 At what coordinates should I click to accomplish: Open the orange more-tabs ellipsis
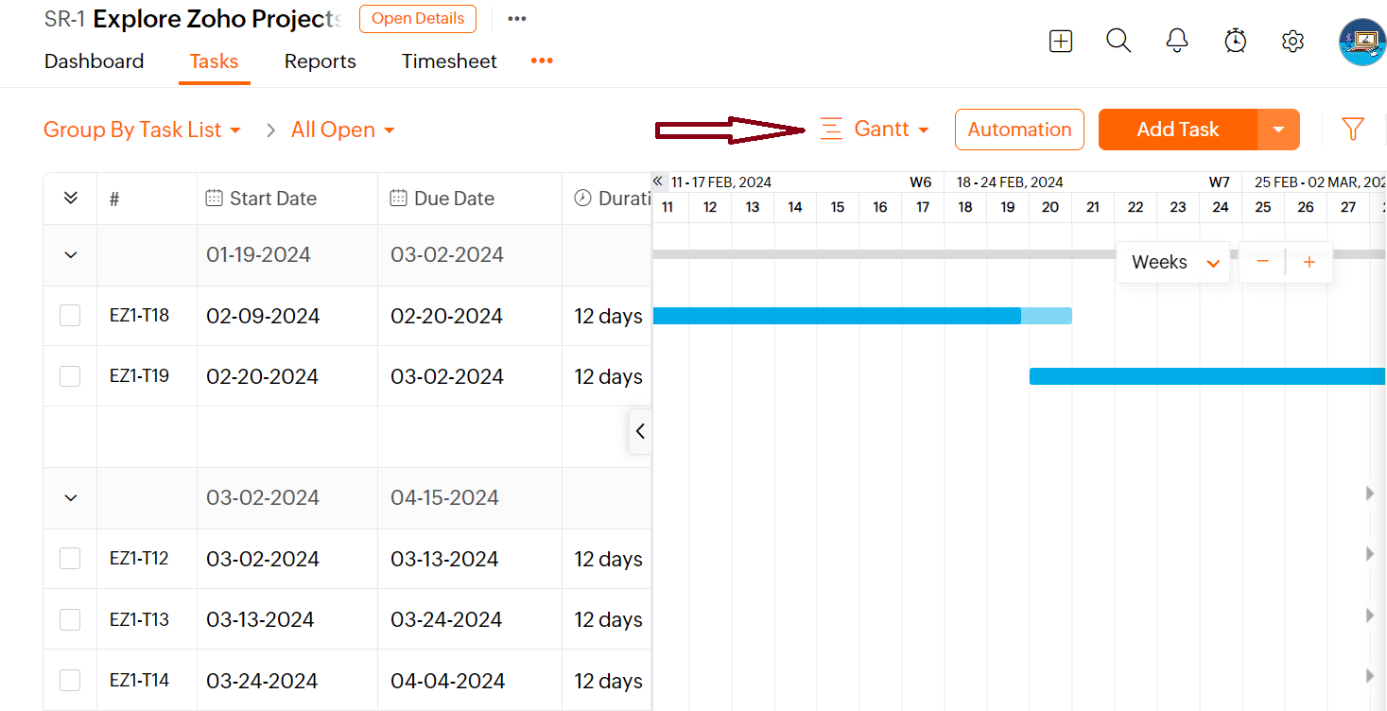pyautogui.click(x=542, y=61)
